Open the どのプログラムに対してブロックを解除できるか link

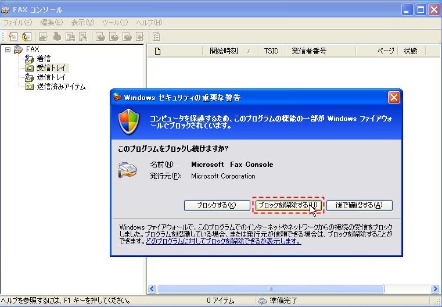click(x=223, y=241)
